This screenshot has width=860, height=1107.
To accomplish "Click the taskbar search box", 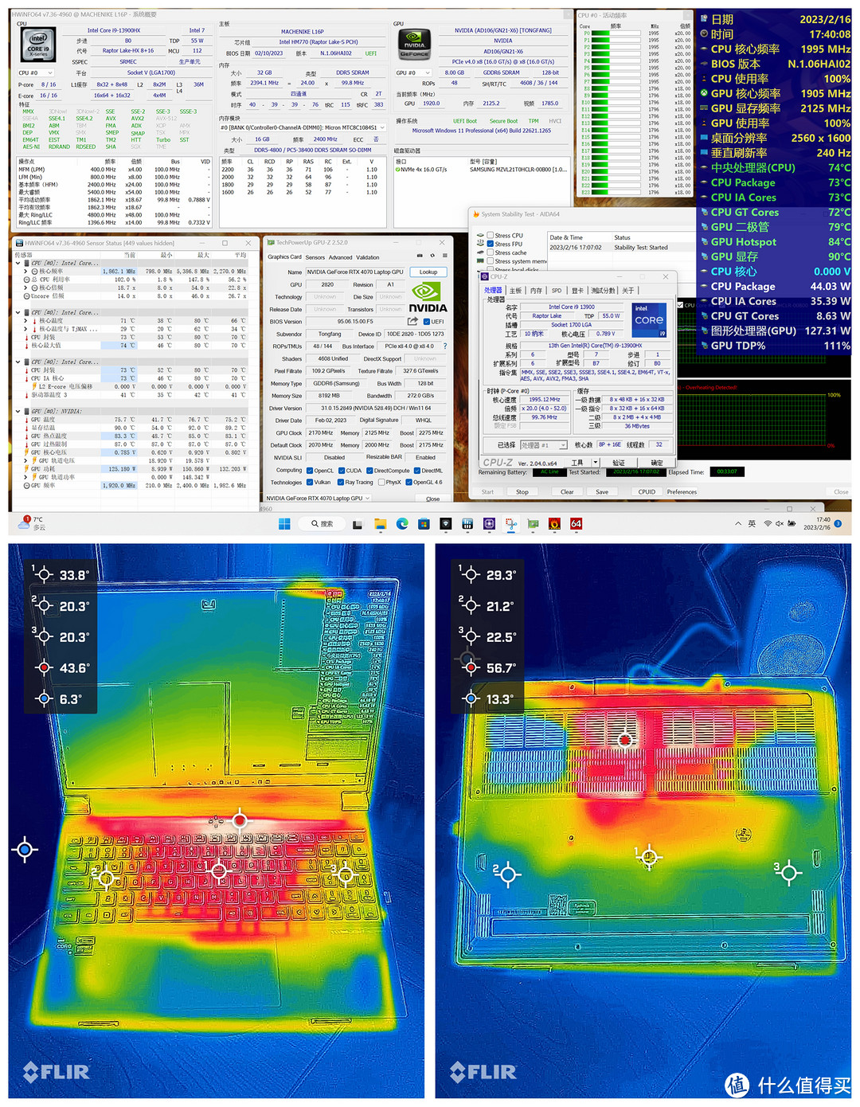I will (322, 524).
